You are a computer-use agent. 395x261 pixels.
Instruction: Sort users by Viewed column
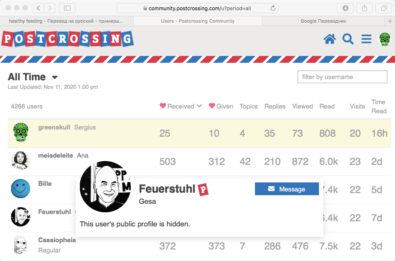point(302,106)
